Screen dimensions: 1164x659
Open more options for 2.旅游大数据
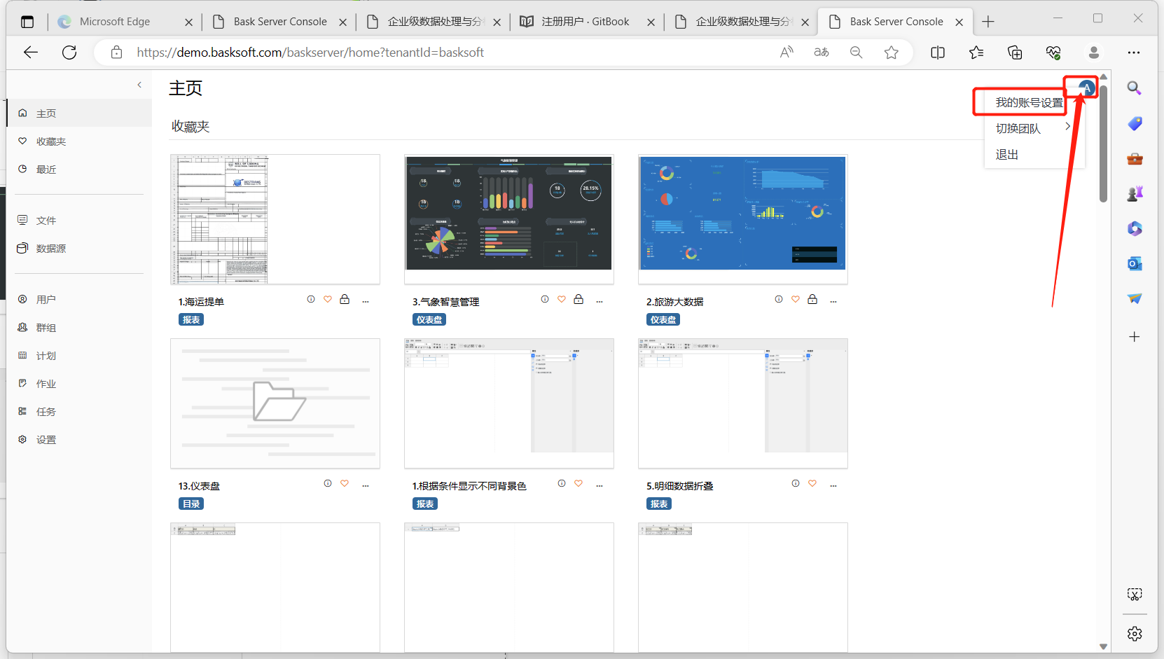coord(833,301)
